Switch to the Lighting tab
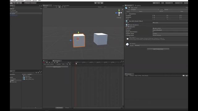 pos(138,6)
